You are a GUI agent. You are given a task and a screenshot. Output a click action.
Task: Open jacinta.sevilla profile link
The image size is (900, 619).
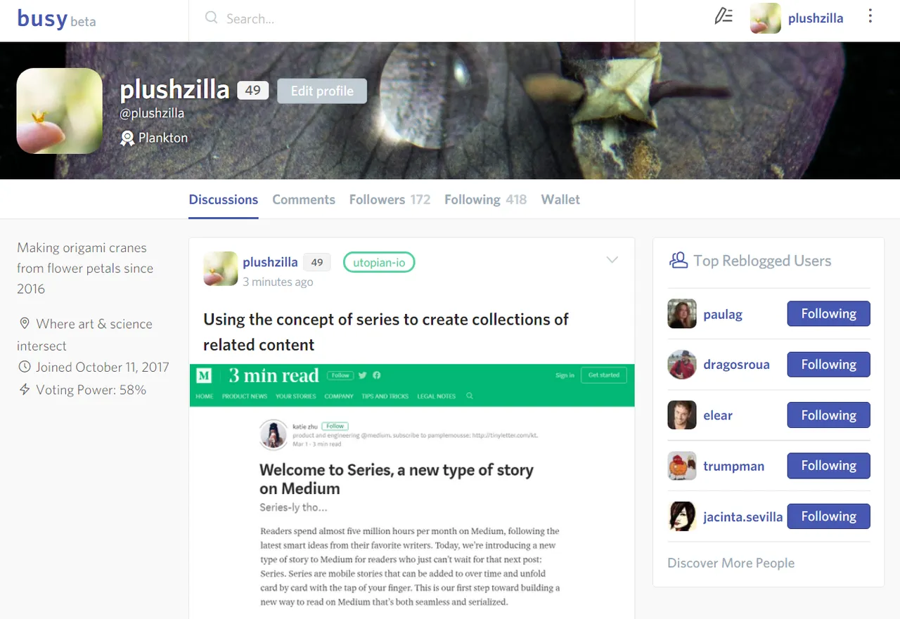click(x=742, y=517)
